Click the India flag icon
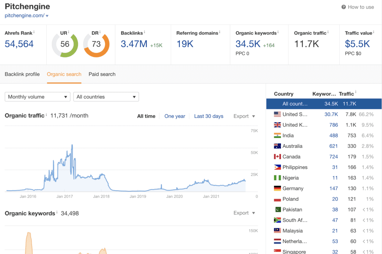 tap(277, 135)
